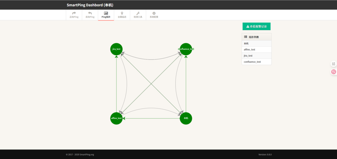337x159 pixels.
Task: Click the 查看报警记录 green button
Action: [256, 26]
